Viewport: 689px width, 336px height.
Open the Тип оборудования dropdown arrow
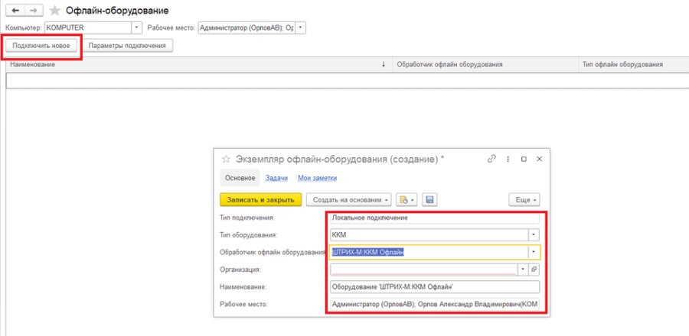coord(534,234)
